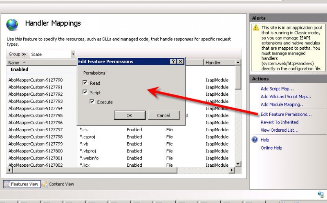Confirm permissions with the OK button
The height and width of the screenshot is (203, 327).
pos(130,115)
